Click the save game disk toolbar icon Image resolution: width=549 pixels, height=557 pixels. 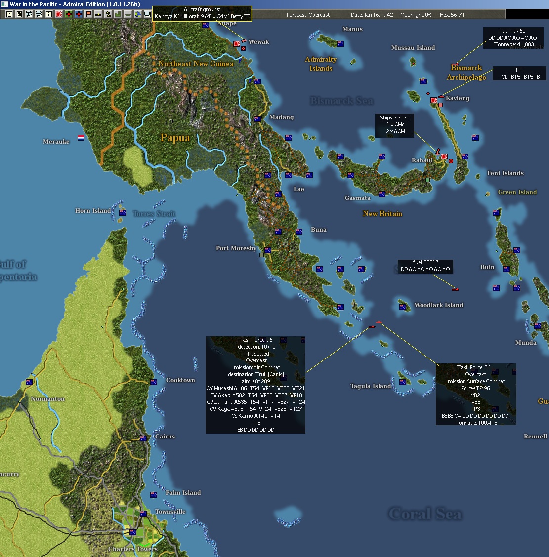[9, 14]
